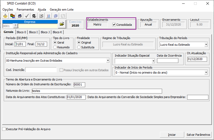Click Salvar Parâmetros button

(198, 135)
